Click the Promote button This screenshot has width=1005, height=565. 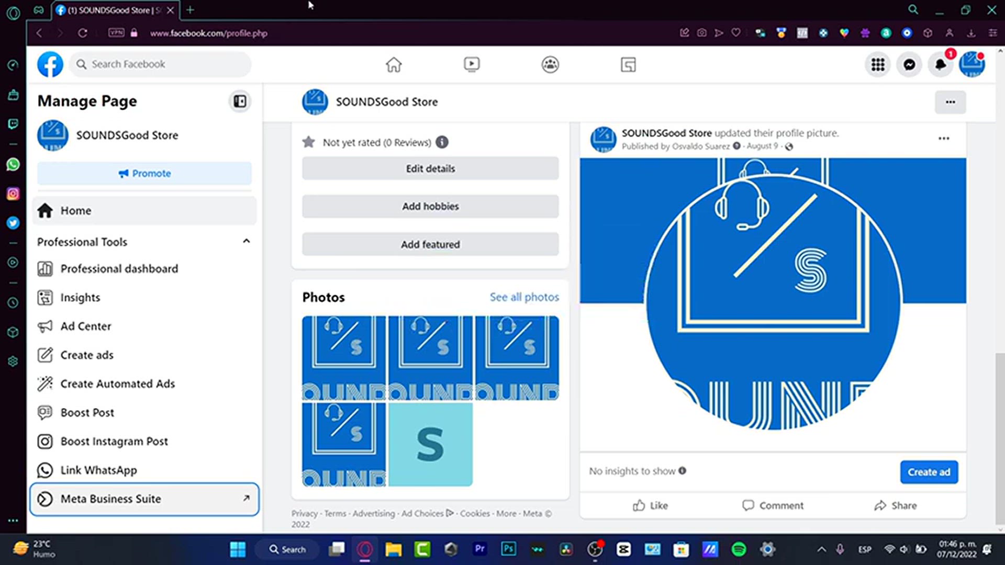144,173
